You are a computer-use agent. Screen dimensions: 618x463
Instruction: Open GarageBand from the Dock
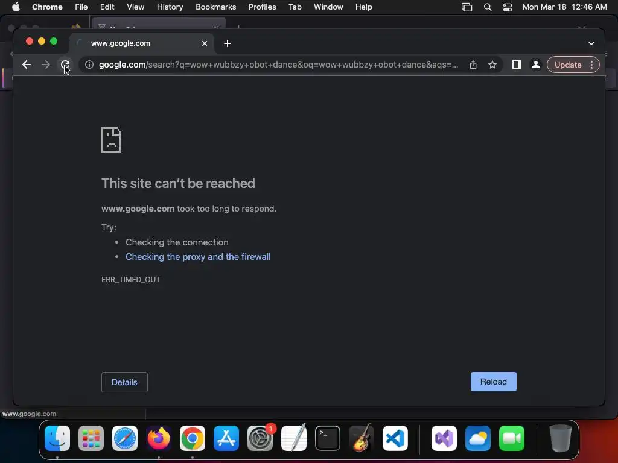coord(362,438)
